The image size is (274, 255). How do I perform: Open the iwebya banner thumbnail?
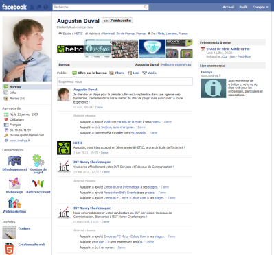(x=98, y=49)
